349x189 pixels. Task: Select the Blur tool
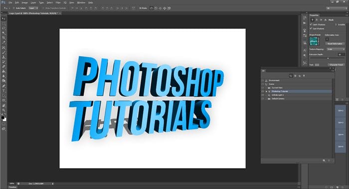coord(3,76)
